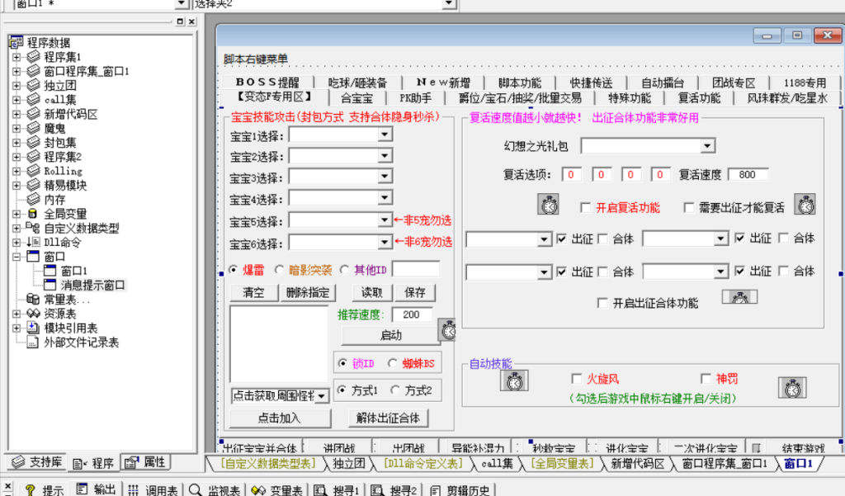Screen dimensions: 845x496
Task: Toggle 开启出征合体功能 checkbox
Action: coord(602,303)
